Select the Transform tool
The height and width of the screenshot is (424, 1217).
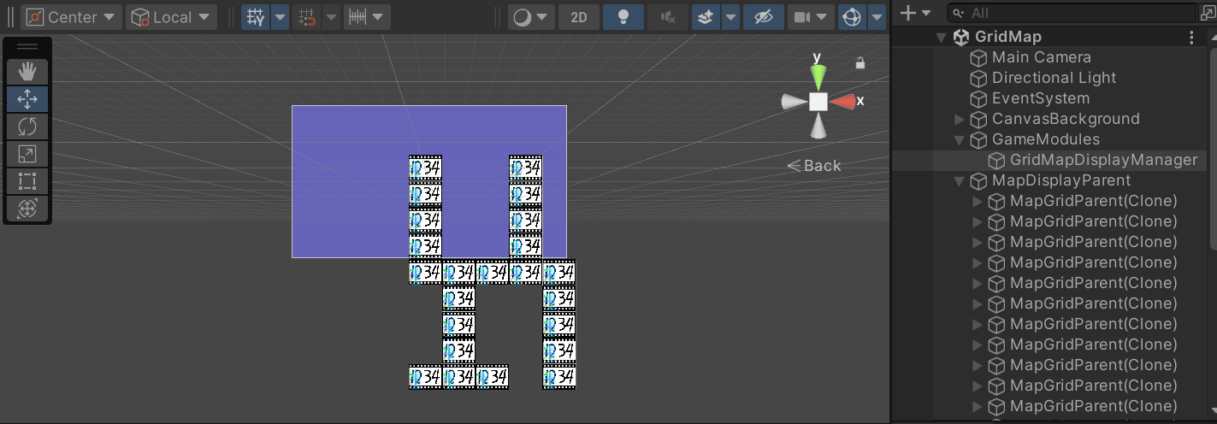[x=27, y=209]
